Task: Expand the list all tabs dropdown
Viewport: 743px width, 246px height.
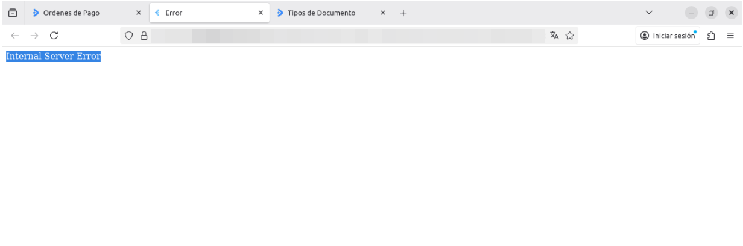Action: point(649,13)
